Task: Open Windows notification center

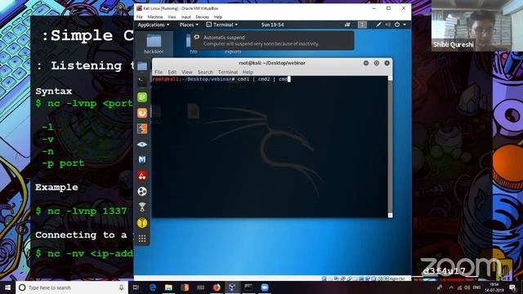Action: pos(513,287)
